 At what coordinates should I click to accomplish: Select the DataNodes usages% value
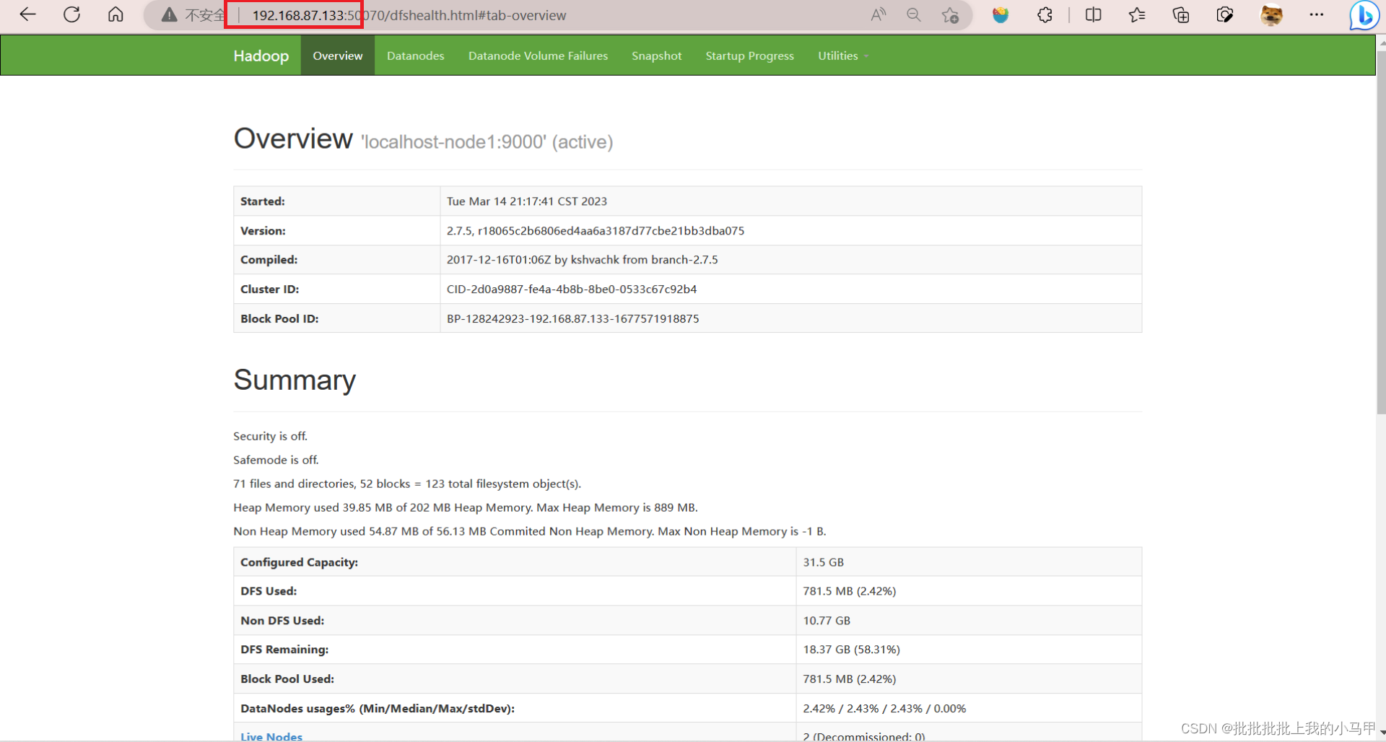[884, 709]
